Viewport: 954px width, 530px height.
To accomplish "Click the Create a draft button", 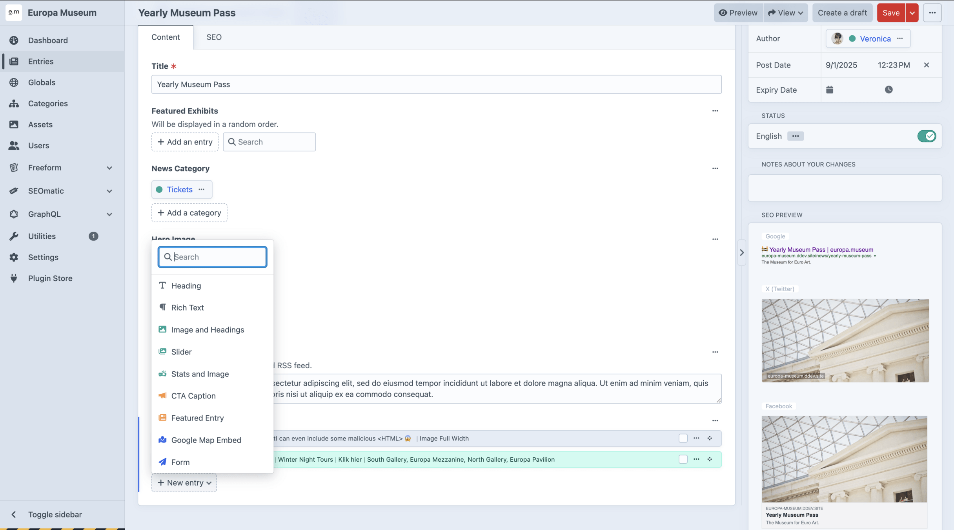I will 842,13.
